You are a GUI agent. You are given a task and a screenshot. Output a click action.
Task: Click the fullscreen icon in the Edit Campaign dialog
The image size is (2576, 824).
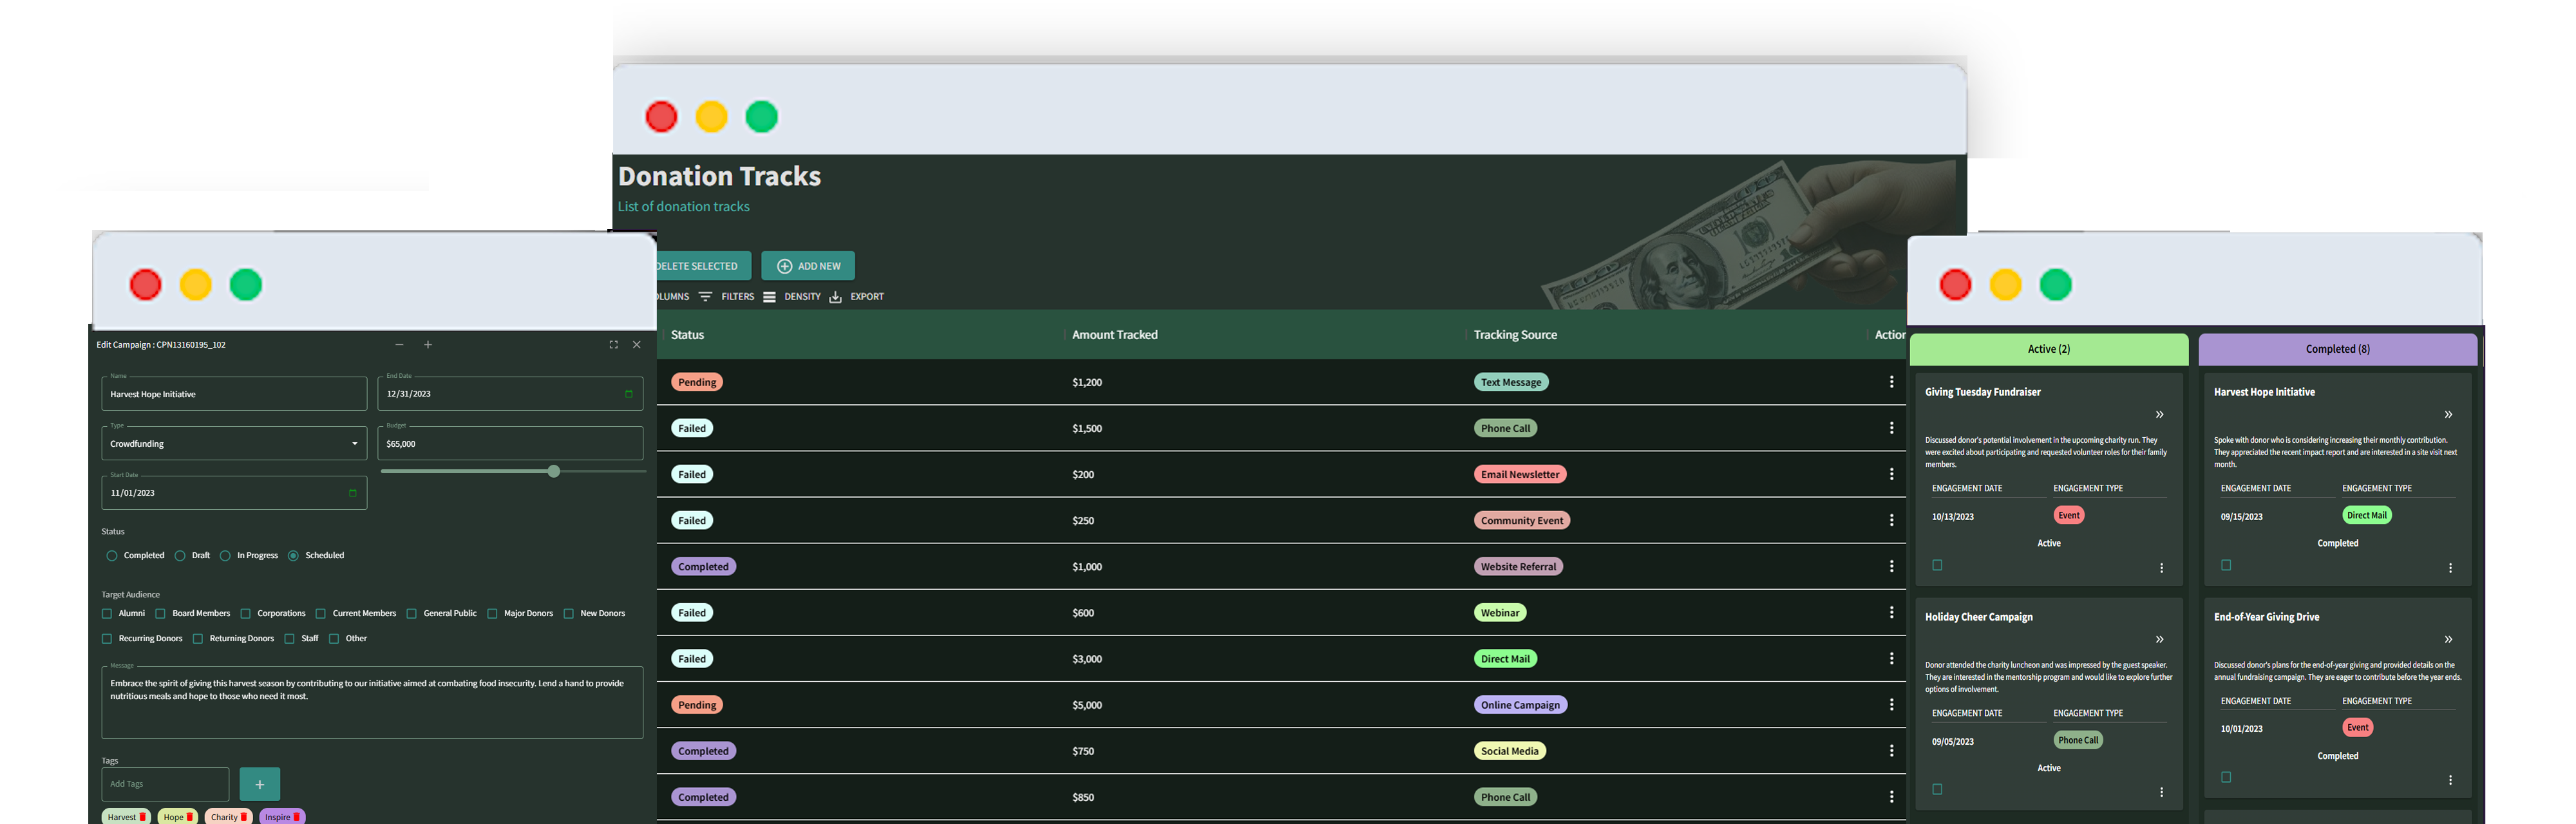(613, 344)
